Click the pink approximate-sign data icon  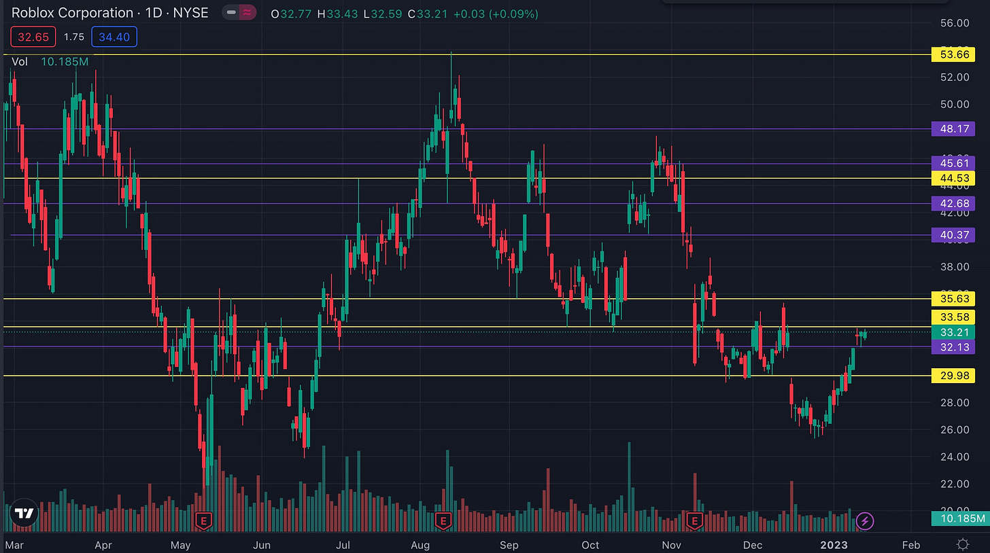246,13
